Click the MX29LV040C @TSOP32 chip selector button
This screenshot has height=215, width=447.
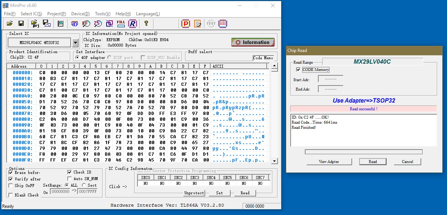[x=39, y=43]
